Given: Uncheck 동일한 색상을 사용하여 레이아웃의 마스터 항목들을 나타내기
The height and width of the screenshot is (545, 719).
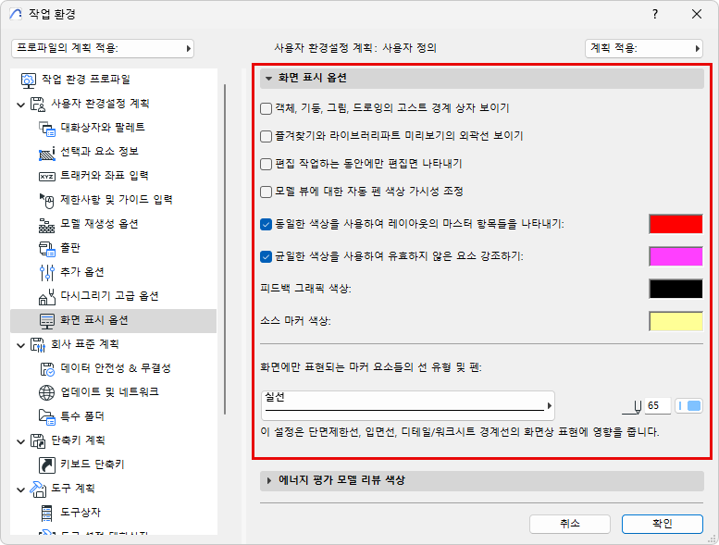Looking at the screenshot, I should 266,224.
